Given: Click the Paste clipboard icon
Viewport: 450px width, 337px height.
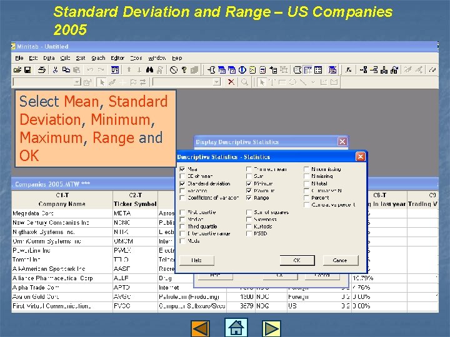Looking at the screenshot, I should tap(76, 70).
